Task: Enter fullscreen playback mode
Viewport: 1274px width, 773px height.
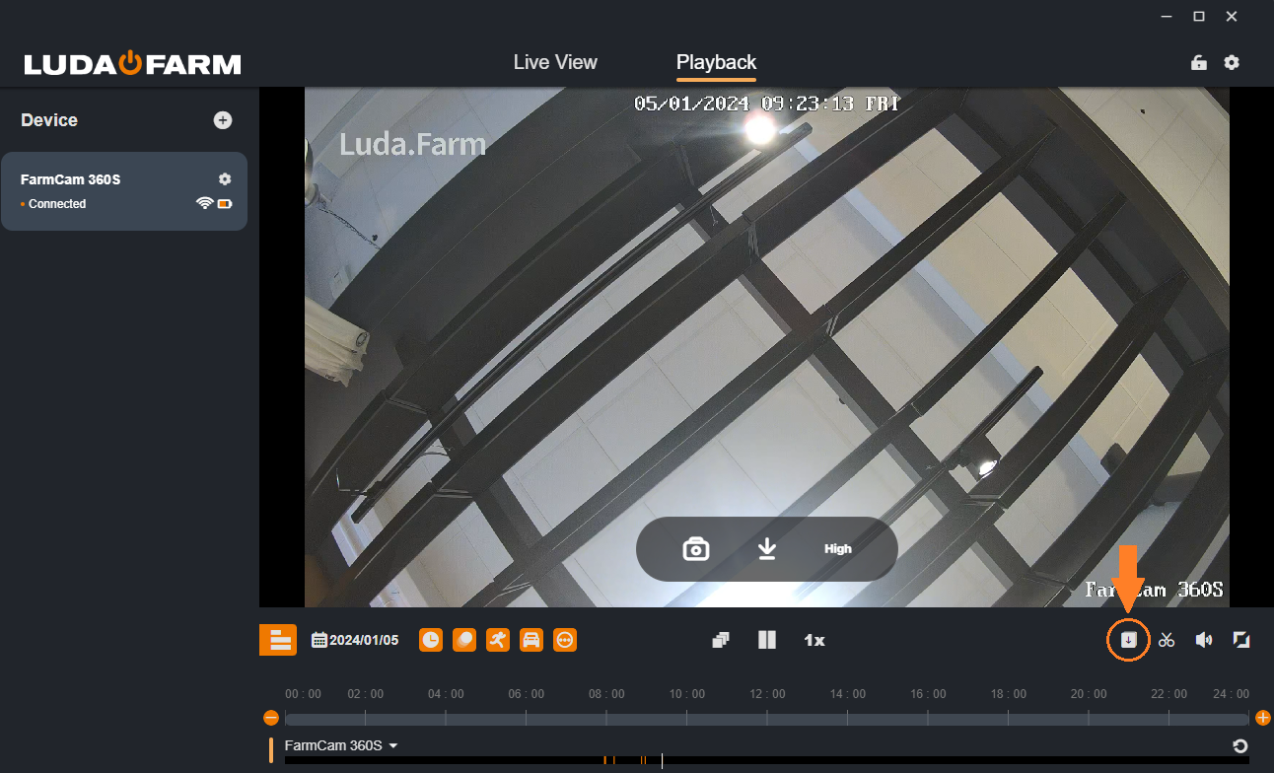Action: pos(1241,640)
